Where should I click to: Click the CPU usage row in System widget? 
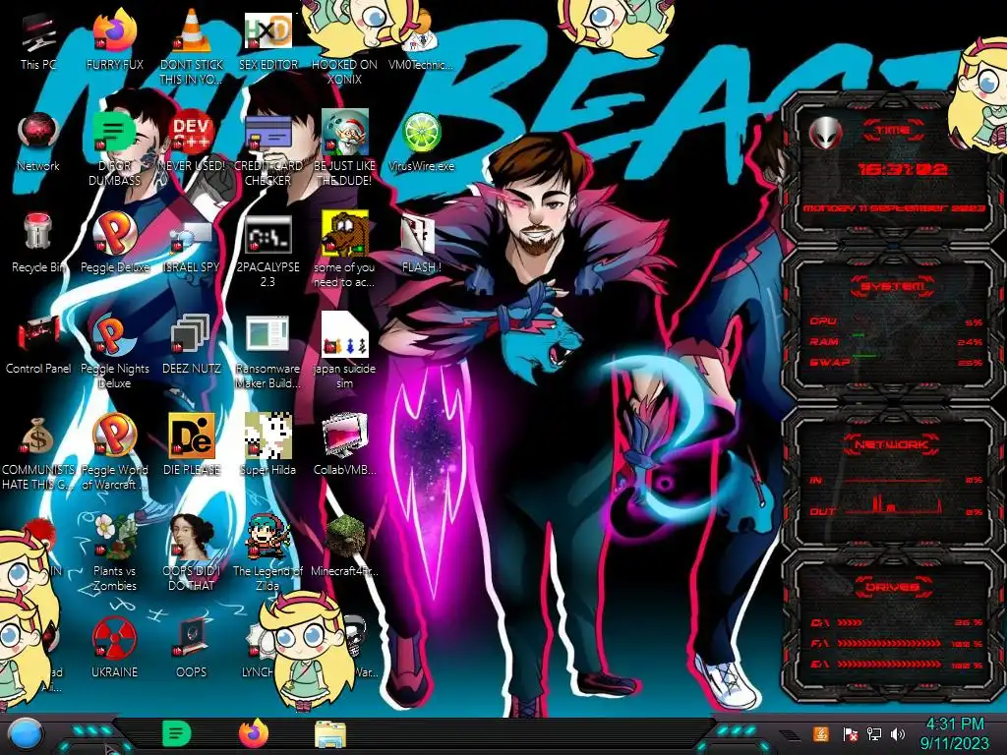click(x=896, y=321)
